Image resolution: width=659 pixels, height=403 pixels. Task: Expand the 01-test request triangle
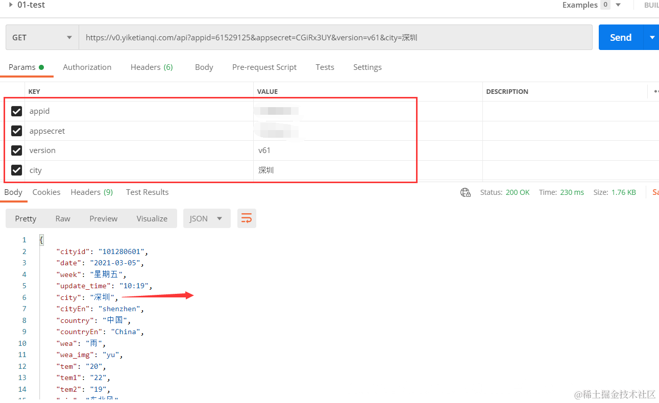click(11, 5)
